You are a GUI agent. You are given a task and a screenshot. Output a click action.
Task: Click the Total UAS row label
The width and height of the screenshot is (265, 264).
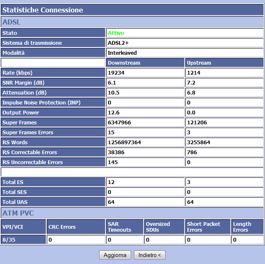coord(15,202)
